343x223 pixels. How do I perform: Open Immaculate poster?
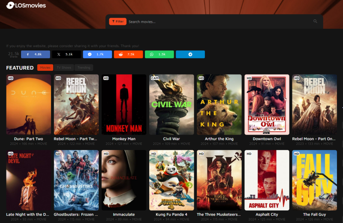pyautogui.click(x=124, y=180)
